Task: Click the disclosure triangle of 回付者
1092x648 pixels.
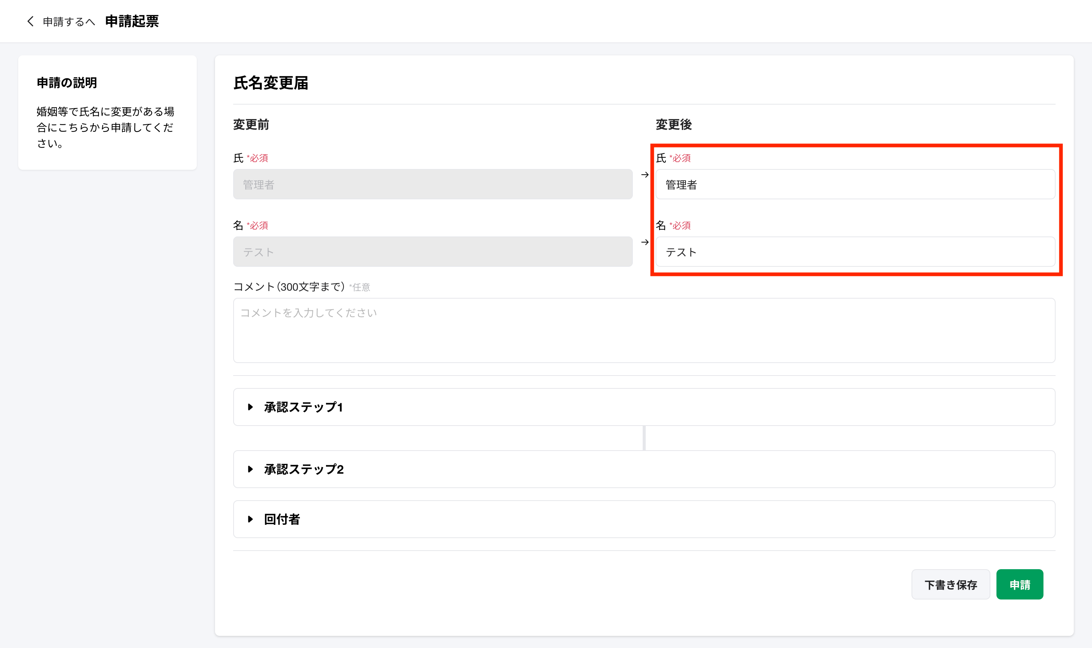Action: pos(250,519)
